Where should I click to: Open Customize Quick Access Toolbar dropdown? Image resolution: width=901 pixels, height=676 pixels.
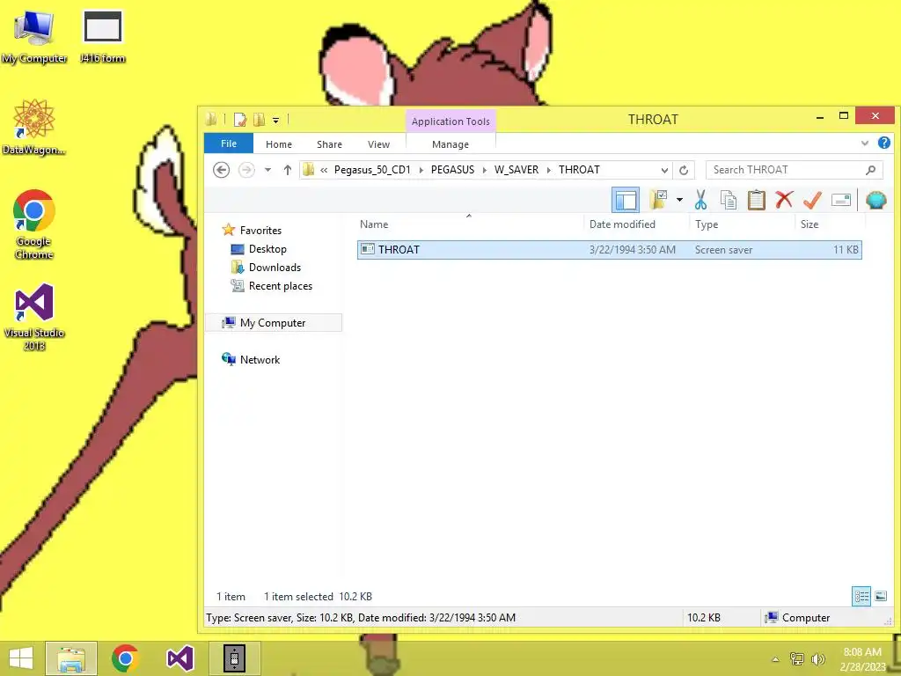point(275,120)
